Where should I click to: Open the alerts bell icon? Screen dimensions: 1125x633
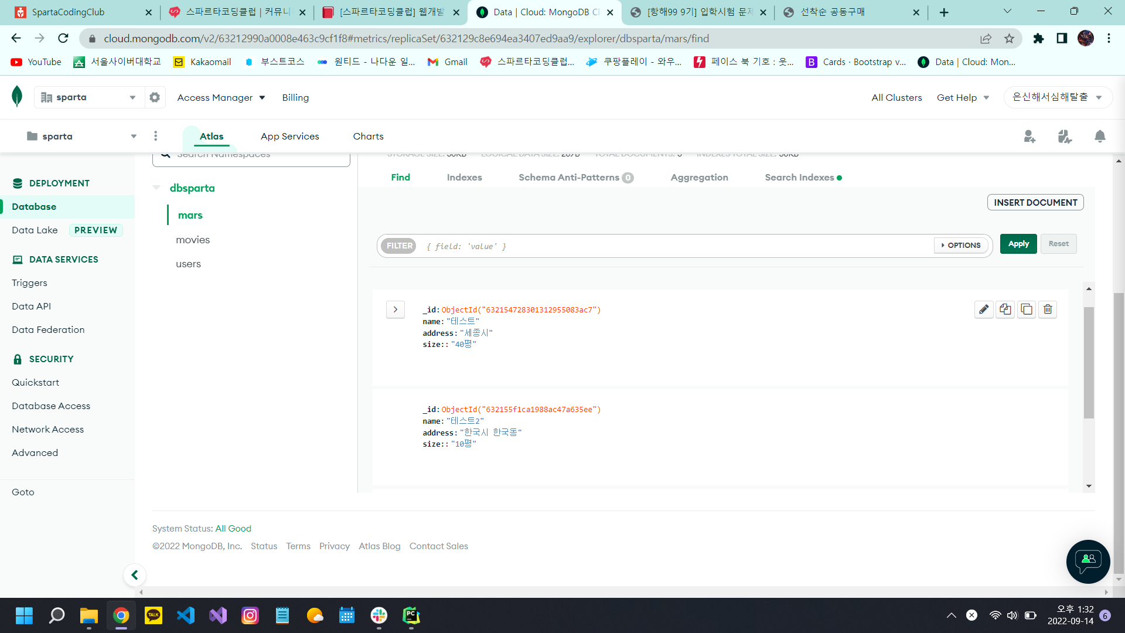coord(1100,137)
